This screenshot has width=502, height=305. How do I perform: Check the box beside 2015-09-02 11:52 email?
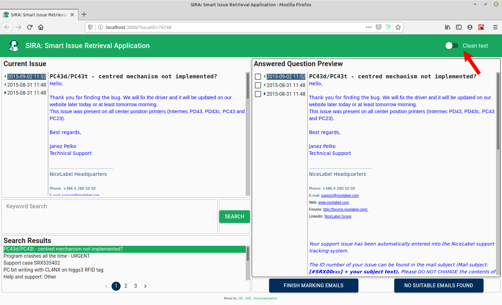coord(258,76)
